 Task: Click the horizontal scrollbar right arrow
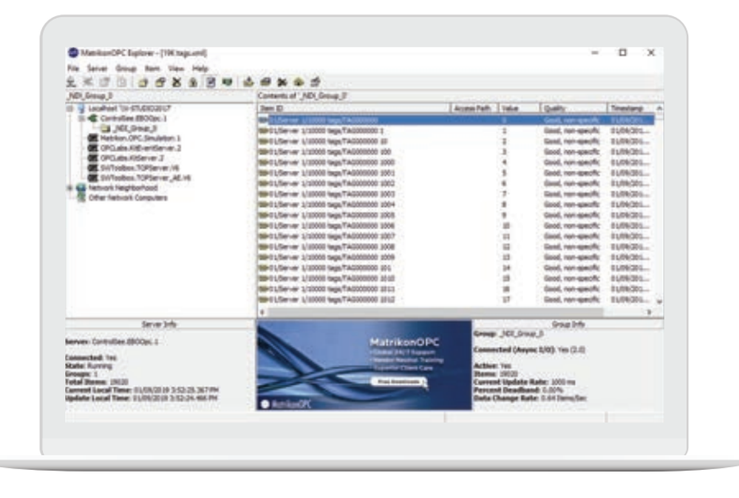click(x=649, y=312)
